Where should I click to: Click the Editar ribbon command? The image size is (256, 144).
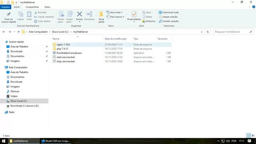(x=147, y=17)
